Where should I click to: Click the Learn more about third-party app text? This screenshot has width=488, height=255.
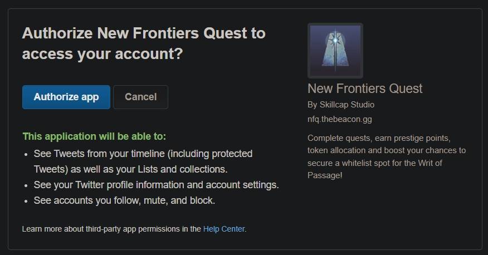(111, 229)
